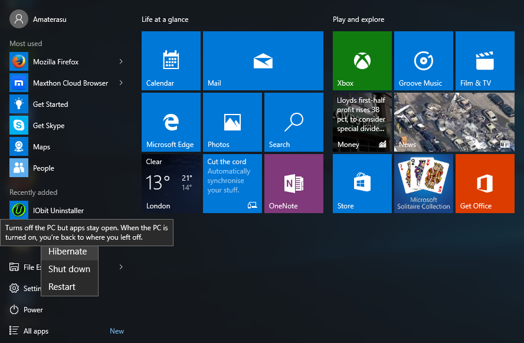Open the News tile with car photo
This screenshot has width=524, height=343.
click(454, 122)
